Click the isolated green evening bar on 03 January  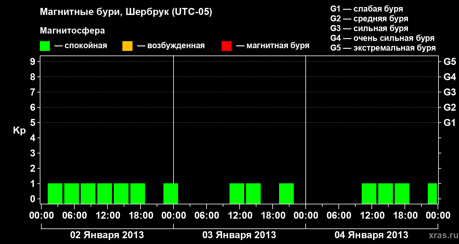[x=286, y=193]
